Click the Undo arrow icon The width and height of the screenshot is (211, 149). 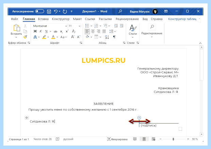(55, 12)
